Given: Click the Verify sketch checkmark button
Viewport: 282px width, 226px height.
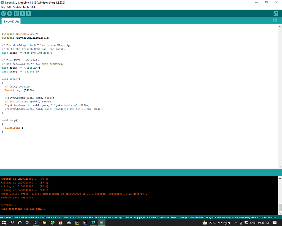Looking at the screenshot, I should 4,13.
